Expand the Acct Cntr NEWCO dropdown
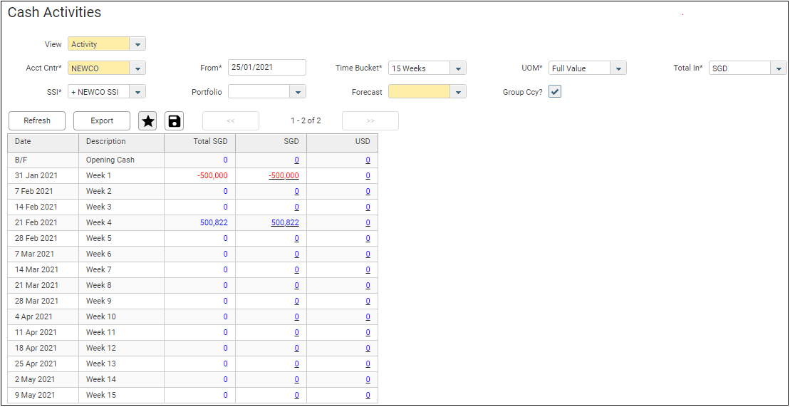The height and width of the screenshot is (407, 790). pos(138,68)
